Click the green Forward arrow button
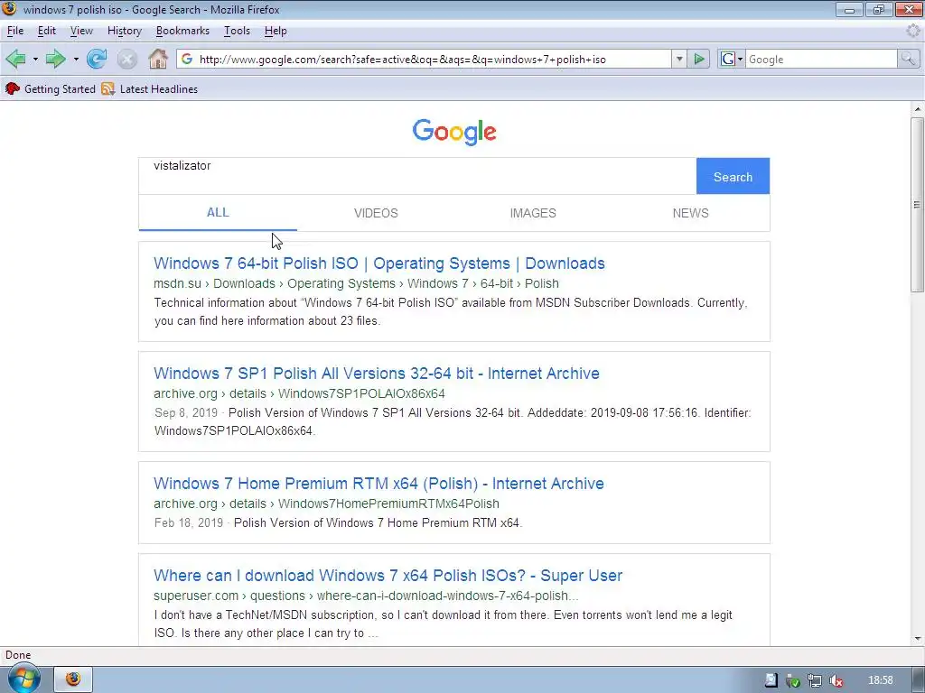 click(55, 59)
